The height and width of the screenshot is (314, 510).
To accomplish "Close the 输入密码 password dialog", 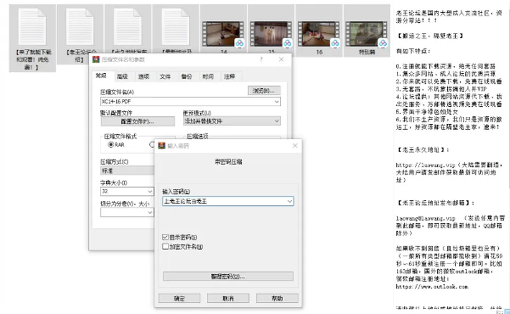I will point(295,146).
